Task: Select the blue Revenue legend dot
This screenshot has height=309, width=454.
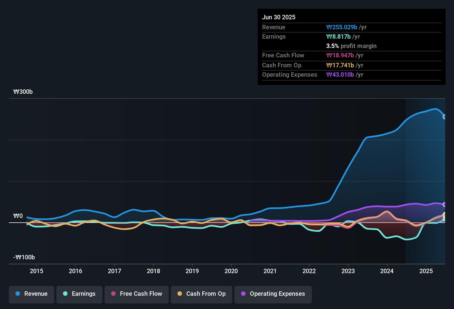Action: (17, 294)
